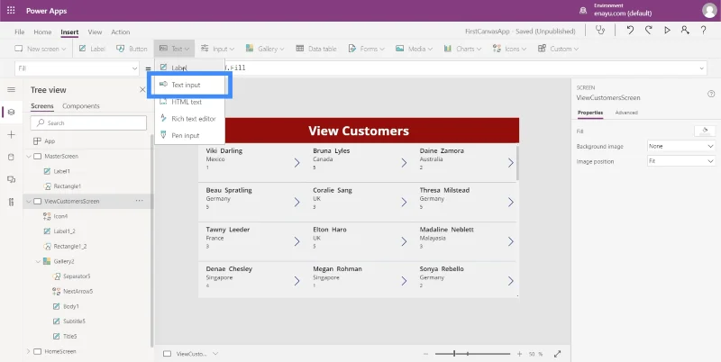Open ViewCustomersScreen more options ellipsis
The height and width of the screenshot is (362, 721).
point(140,201)
